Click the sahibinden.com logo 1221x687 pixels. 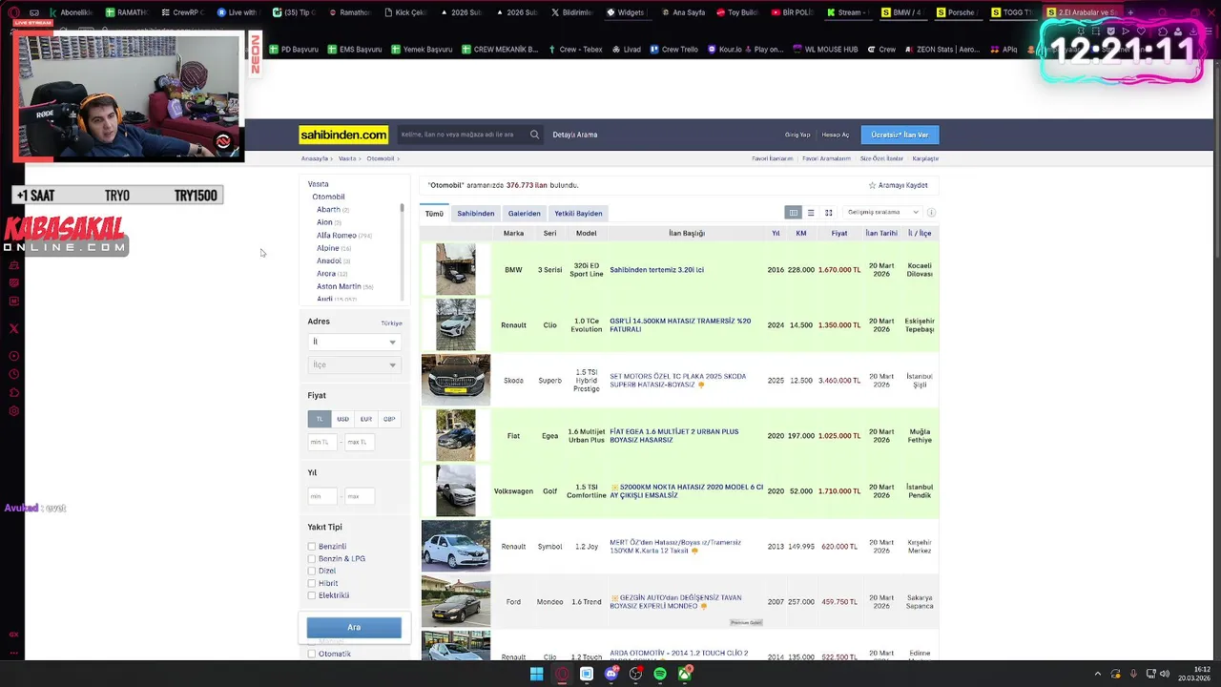click(343, 135)
